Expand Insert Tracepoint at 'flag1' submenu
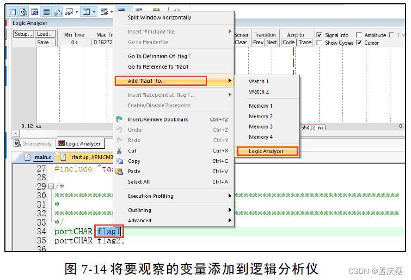This screenshot has width=411, height=280. (x=230, y=95)
